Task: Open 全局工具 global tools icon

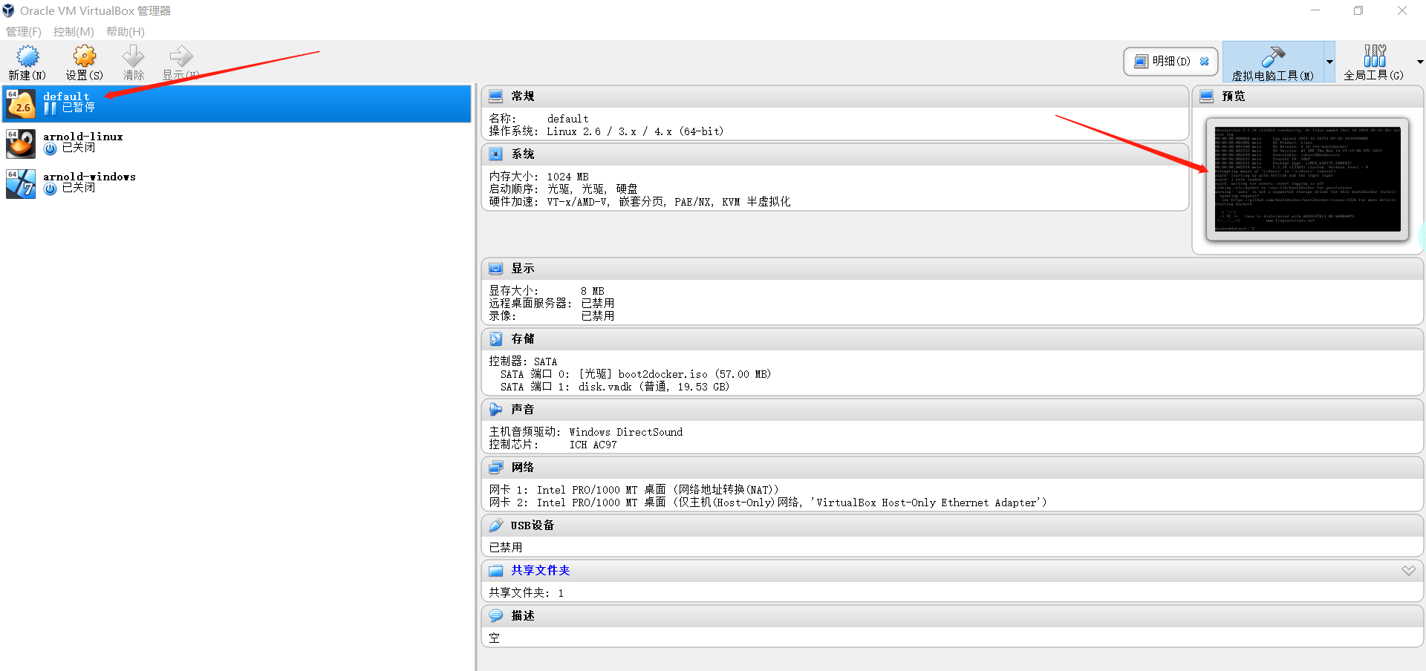Action: click(x=1374, y=57)
